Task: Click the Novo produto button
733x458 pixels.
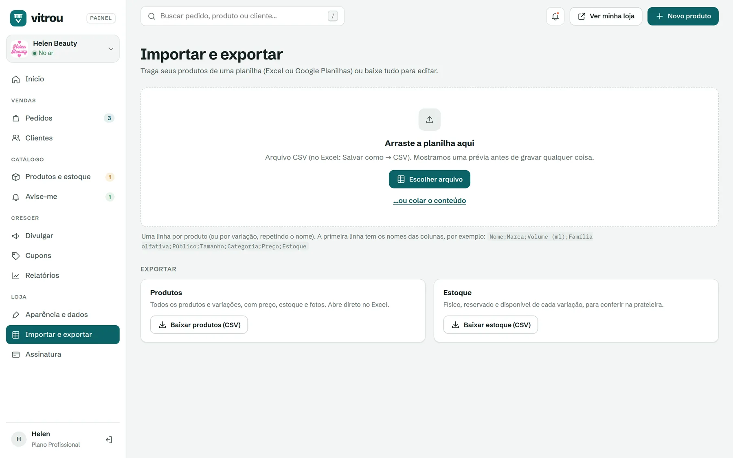Action: (683, 16)
